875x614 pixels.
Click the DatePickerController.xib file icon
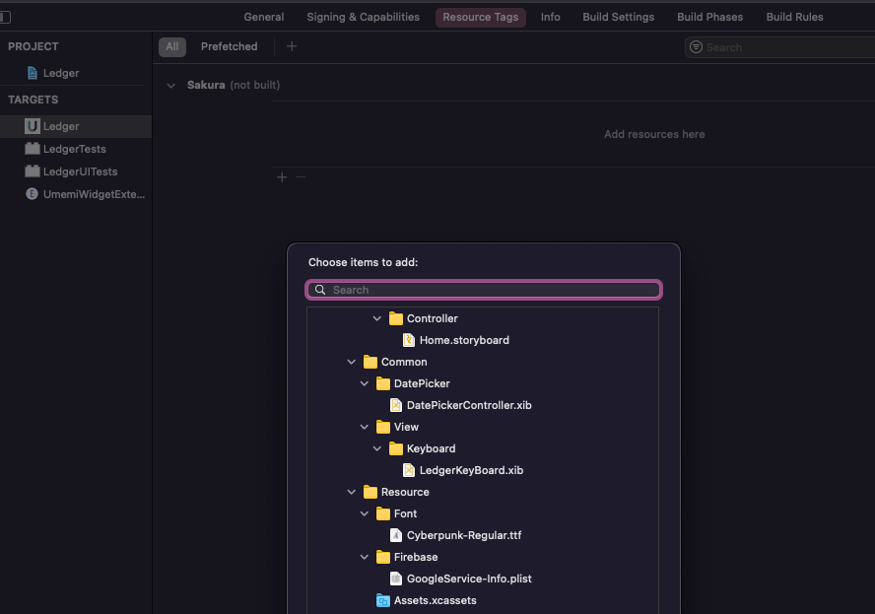[396, 405]
